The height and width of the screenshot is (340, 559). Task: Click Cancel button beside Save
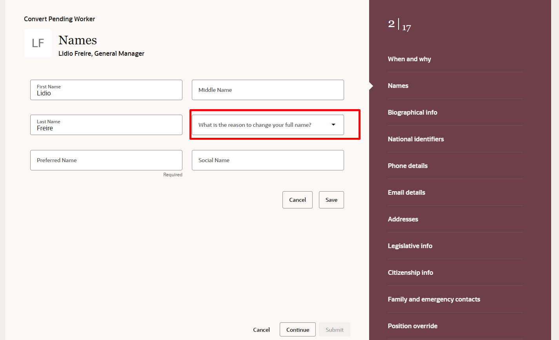(297, 200)
